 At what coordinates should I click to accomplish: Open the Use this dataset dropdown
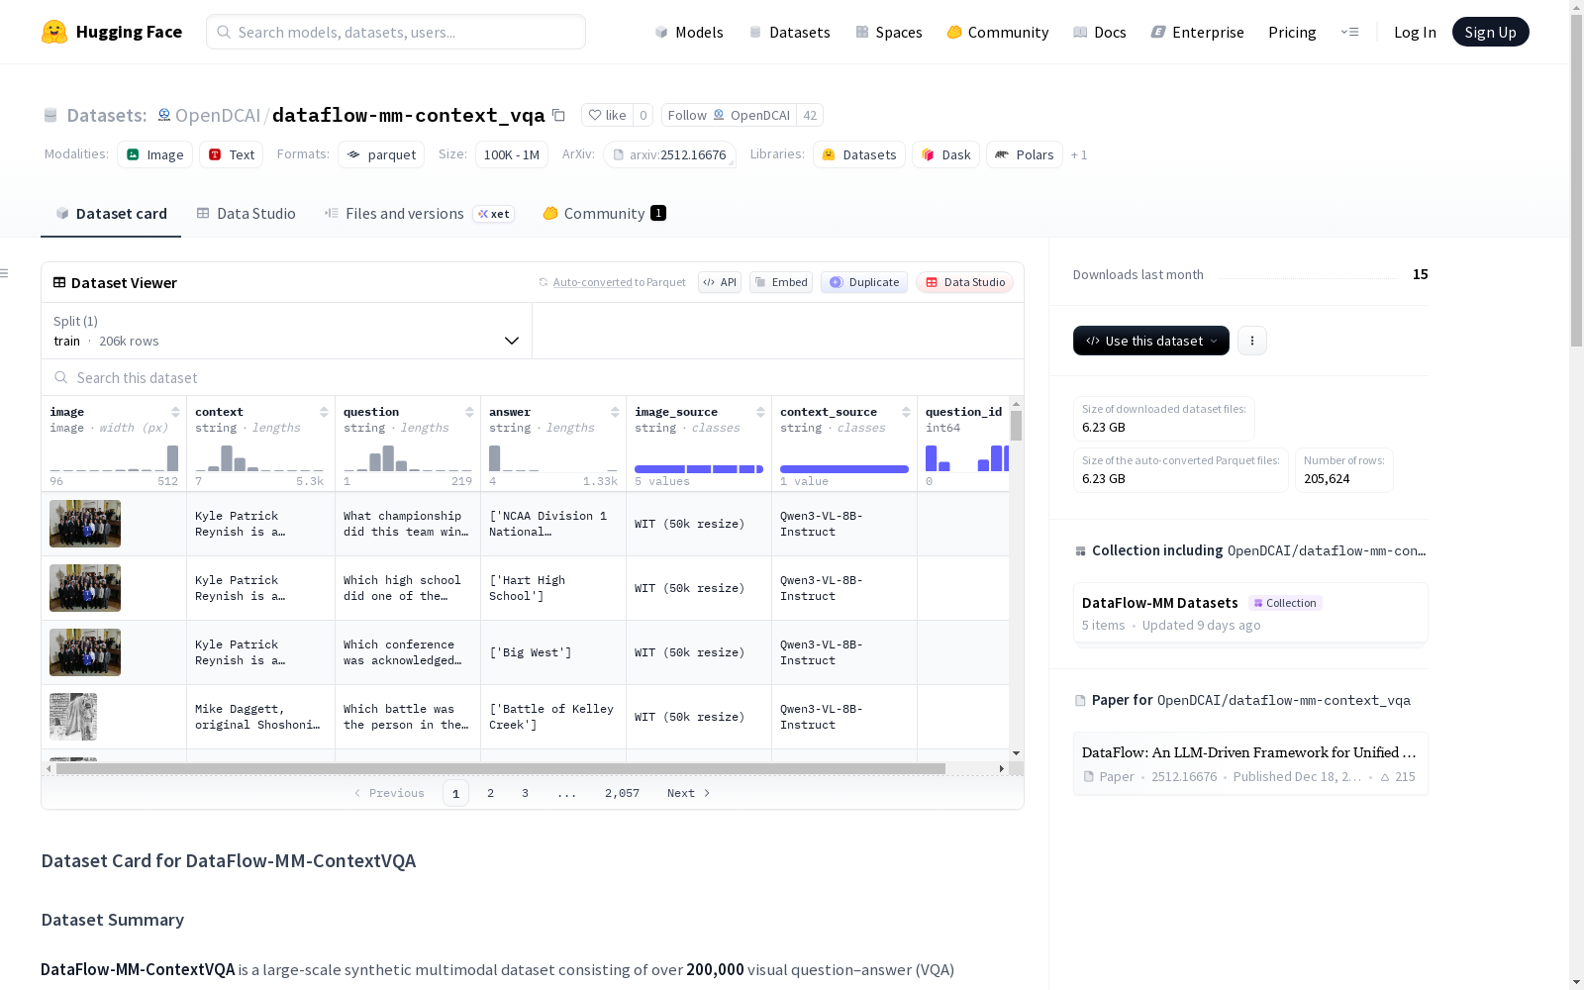(x=1151, y=341)
